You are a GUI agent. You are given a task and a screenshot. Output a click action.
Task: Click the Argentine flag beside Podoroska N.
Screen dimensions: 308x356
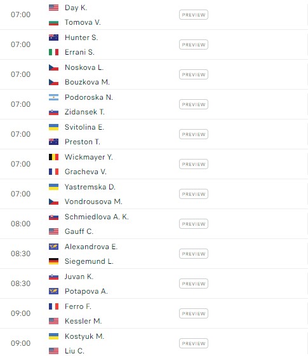point(53,97)
